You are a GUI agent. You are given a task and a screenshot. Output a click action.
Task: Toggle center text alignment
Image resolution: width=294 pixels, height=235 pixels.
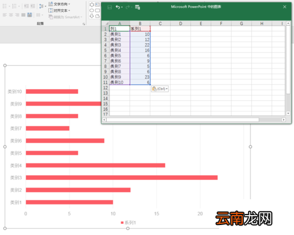click(11, 15)
